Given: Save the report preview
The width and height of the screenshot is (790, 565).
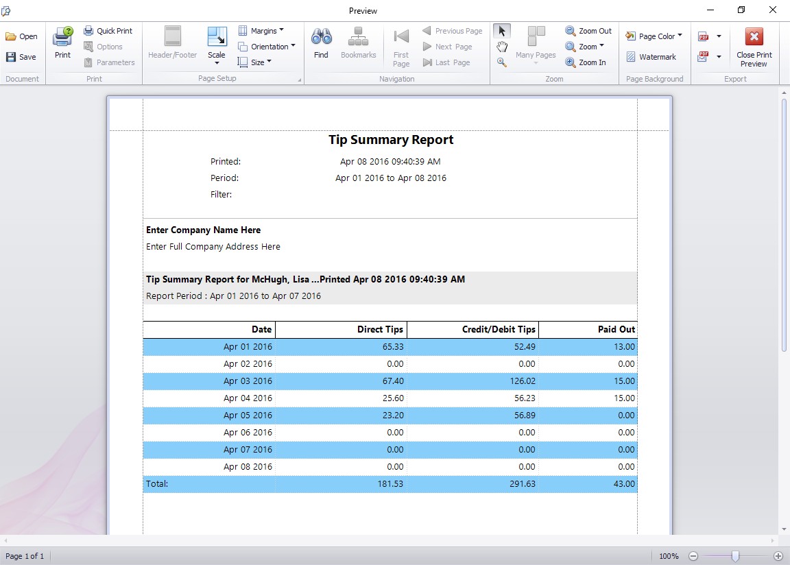Looking at the screenshot, I should click(x=21, y=57).
